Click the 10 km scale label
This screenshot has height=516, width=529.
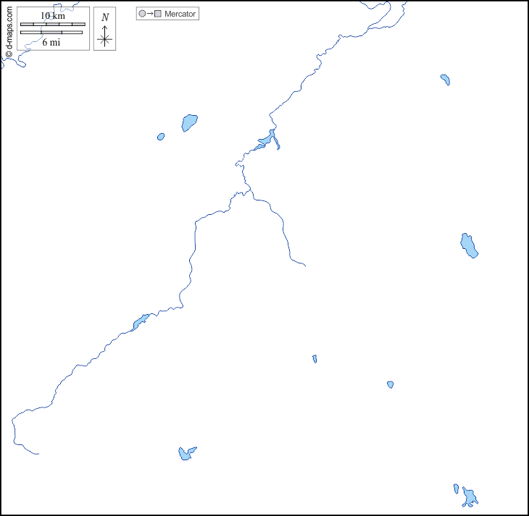52,16
